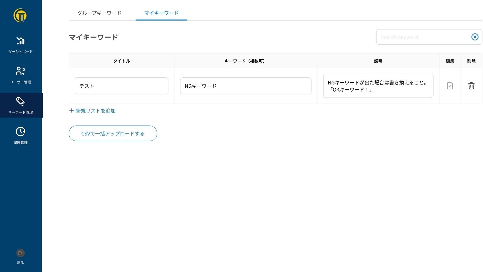
Task: Click the gold column logo icon
Action: point(20,15)
